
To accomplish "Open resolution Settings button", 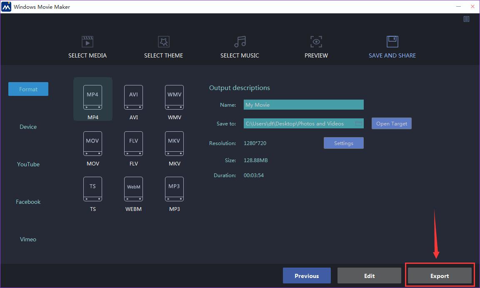I will (343, 143).
